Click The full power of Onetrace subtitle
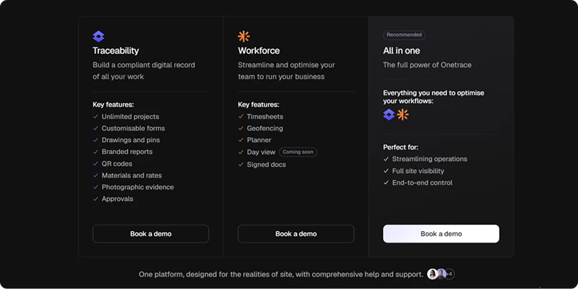 (427, 65)
